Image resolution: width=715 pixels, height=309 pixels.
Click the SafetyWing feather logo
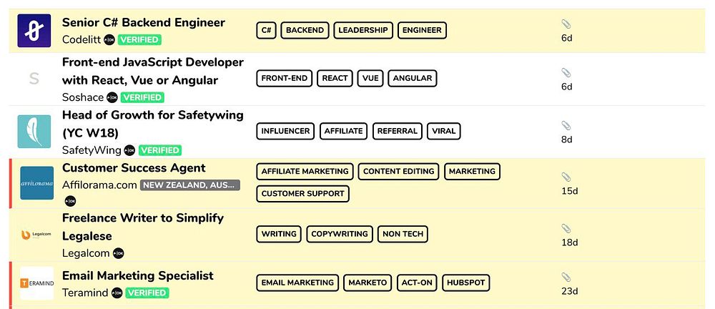pos(34,132)
